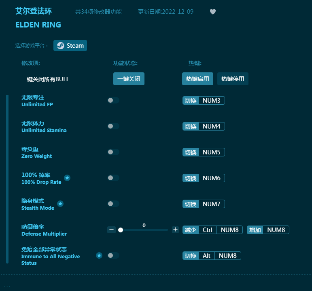312x291 pixels.
Task: Click the 艾尔登法环 game title
Action: pos(34,11)
